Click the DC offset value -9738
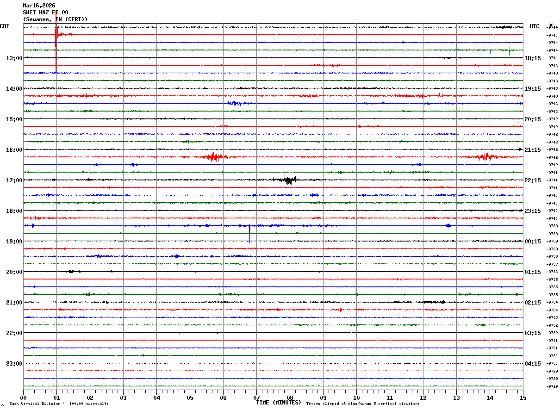The width and height of the screenshot is (560, 410). (553, 257)
